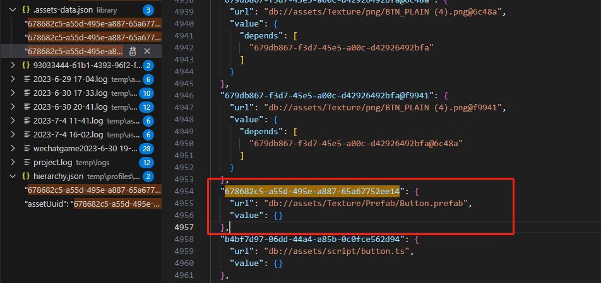Viewport: 601px width, 283px height.
Task: Expand the 2023-7-4 16-02.log results chevron
Action: (13, 135)
